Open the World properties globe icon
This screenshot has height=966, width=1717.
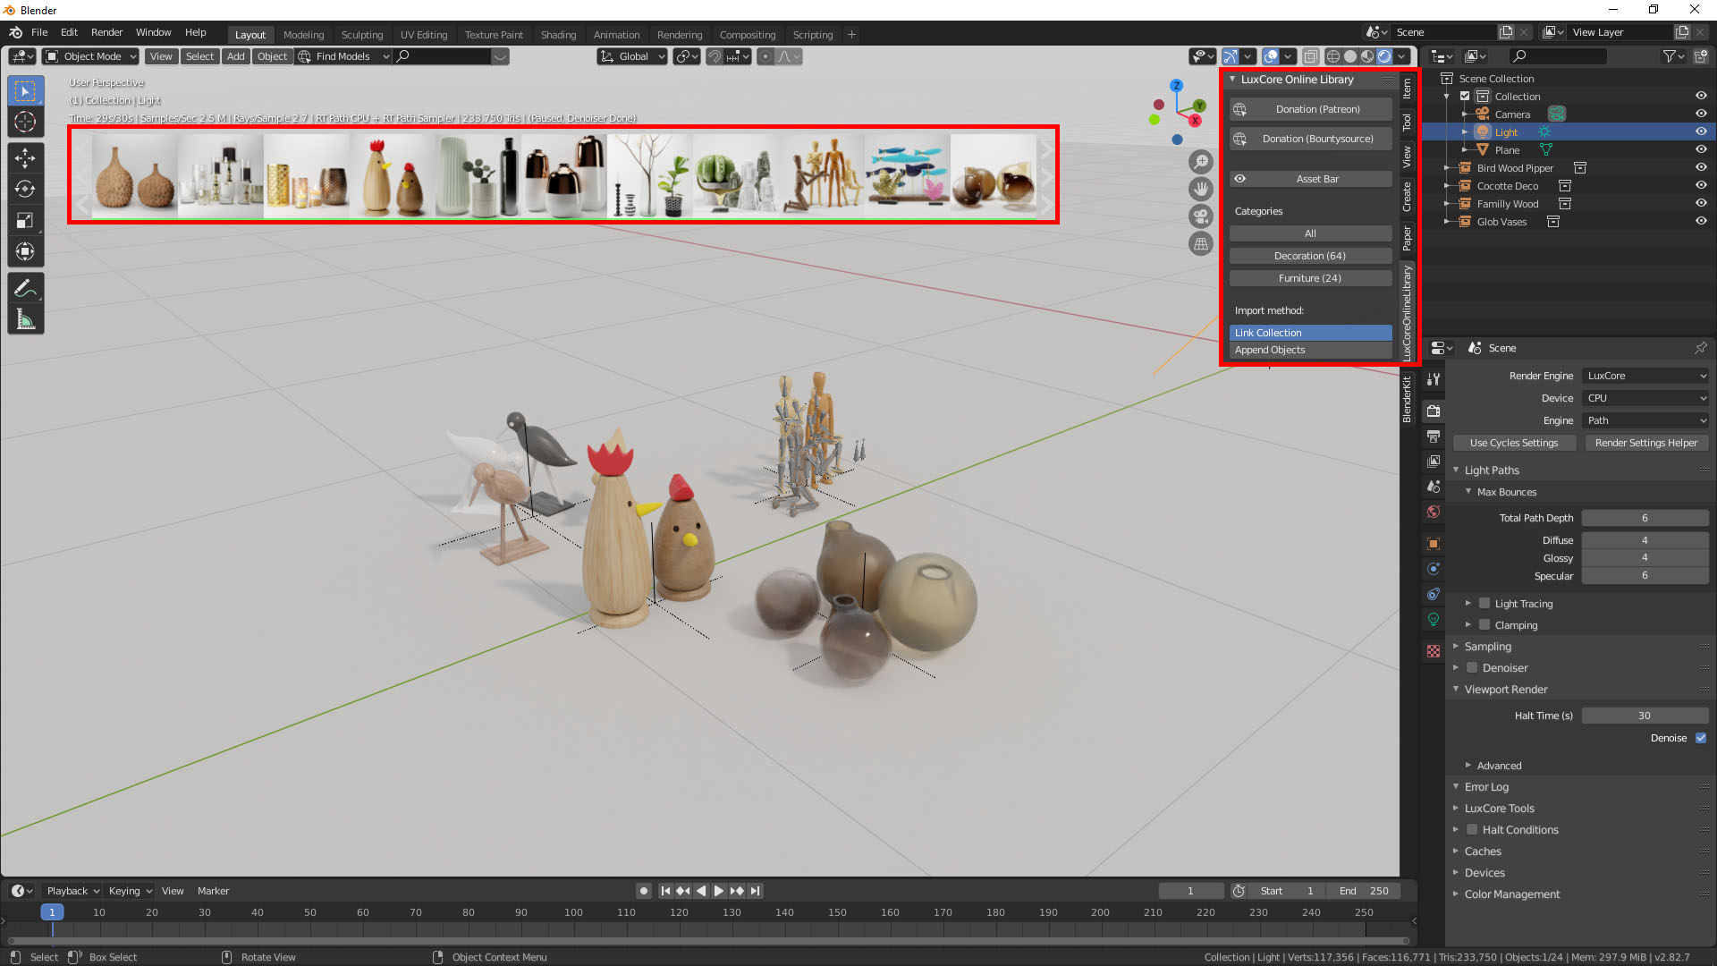tap(1434, 512)
